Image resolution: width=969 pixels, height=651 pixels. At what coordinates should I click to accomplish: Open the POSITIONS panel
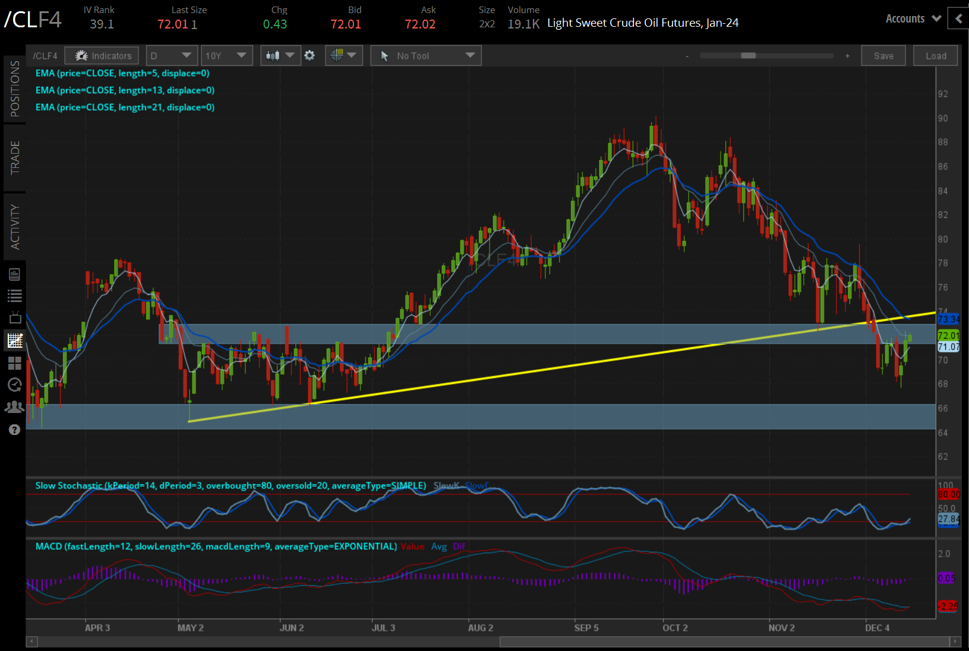coord(15,88)
